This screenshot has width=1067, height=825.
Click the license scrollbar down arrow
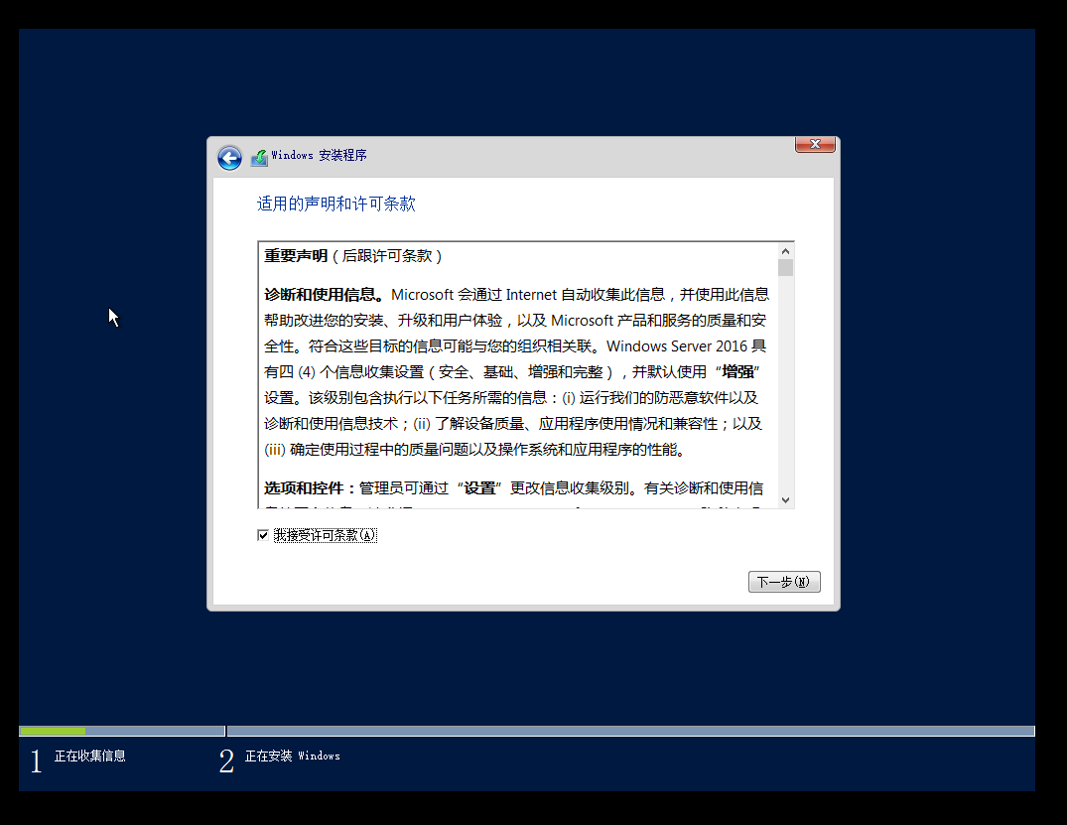coord(785,500)
